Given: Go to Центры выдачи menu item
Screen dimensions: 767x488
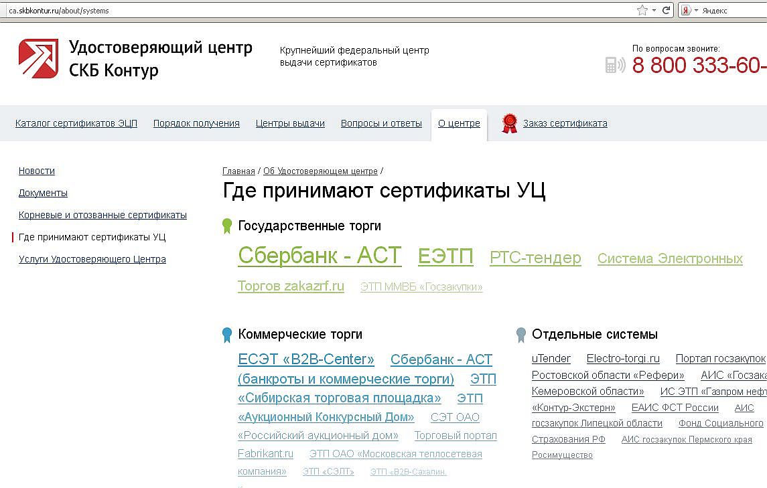Looking at the screenshot, I should click(290, 123).
